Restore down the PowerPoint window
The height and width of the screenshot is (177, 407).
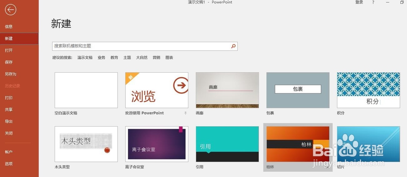[402, 2]
